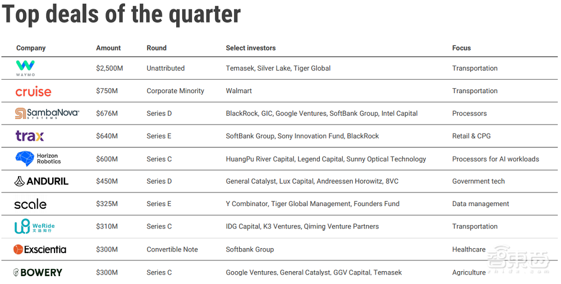Screen dimensions: 561x284
Task: Select the Round column header
Action: point(157,48)
